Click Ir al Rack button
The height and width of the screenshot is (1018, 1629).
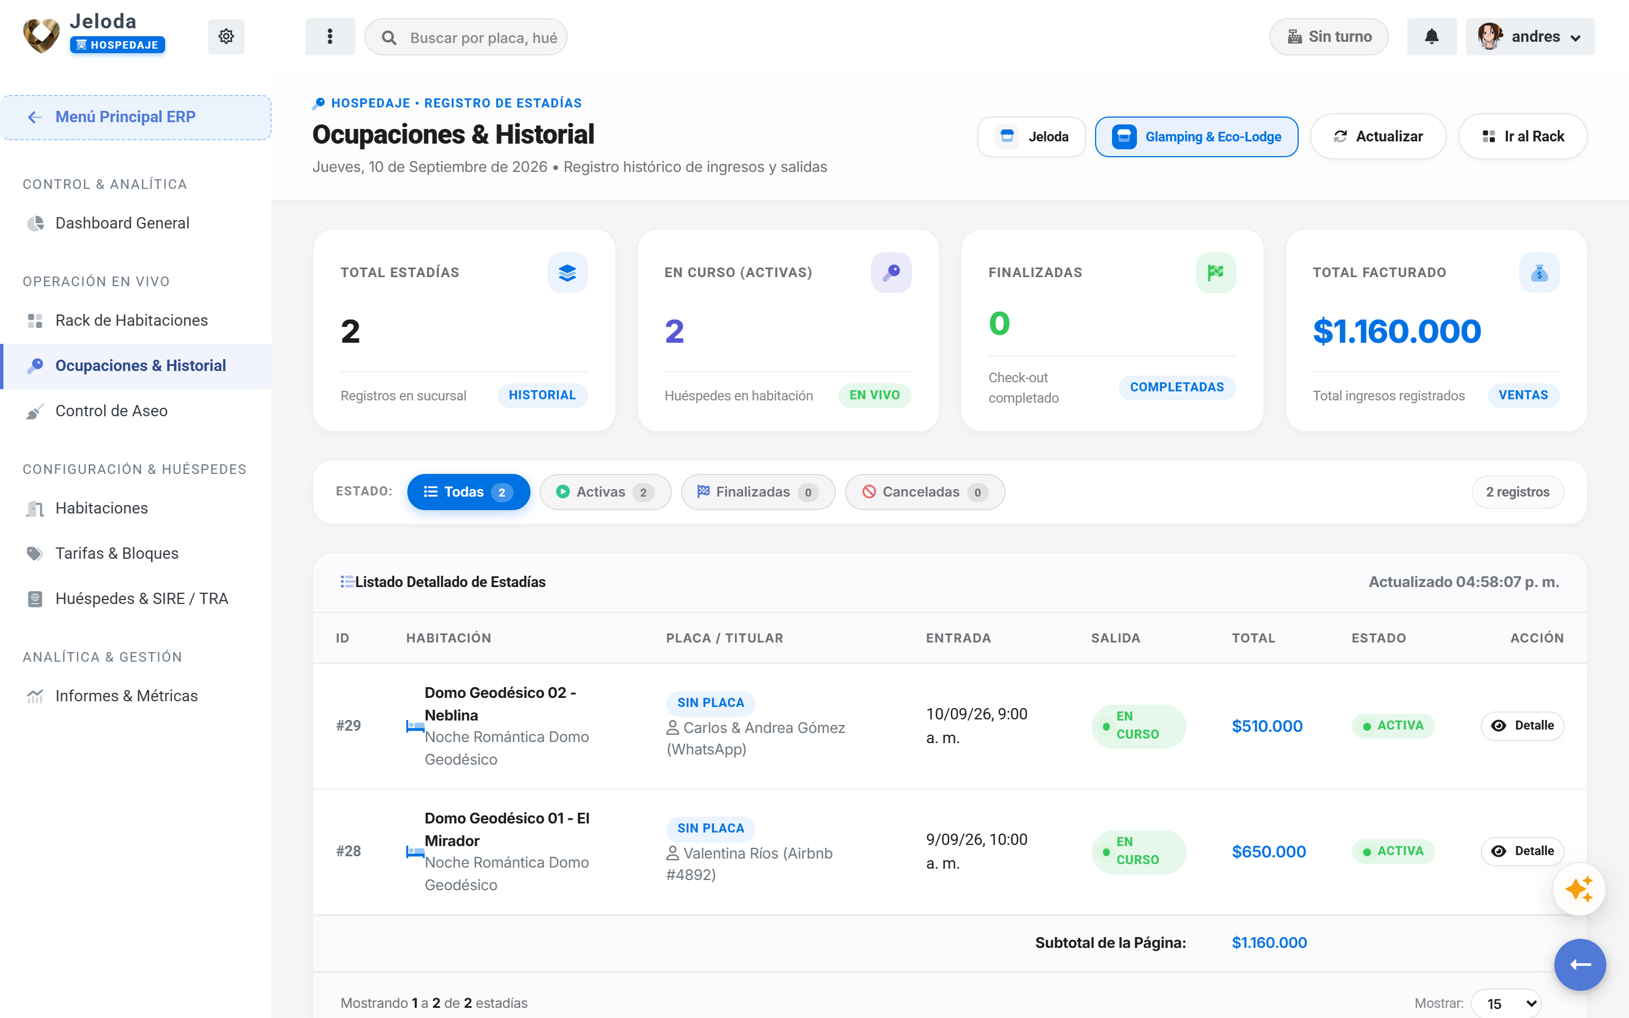1523,137
